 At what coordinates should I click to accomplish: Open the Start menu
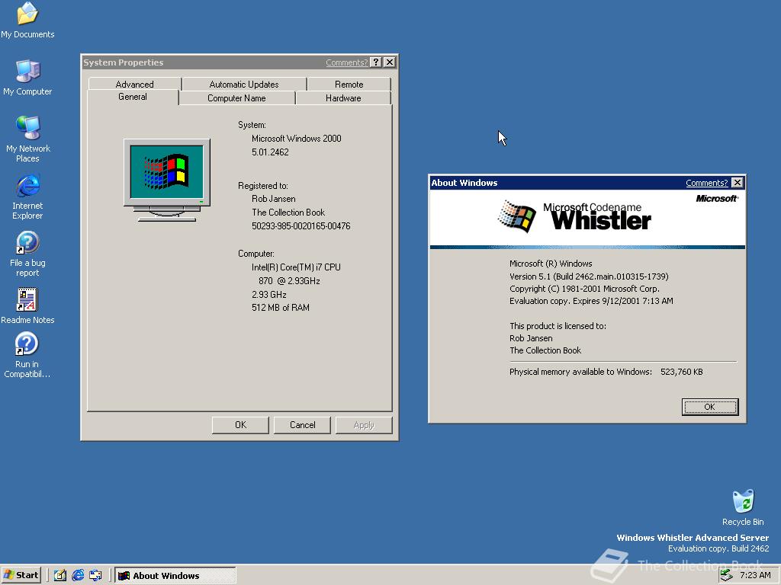[21, 575]
